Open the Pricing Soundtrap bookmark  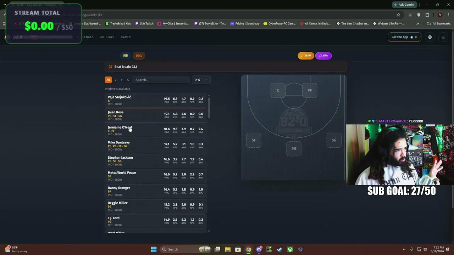point(245,24)
